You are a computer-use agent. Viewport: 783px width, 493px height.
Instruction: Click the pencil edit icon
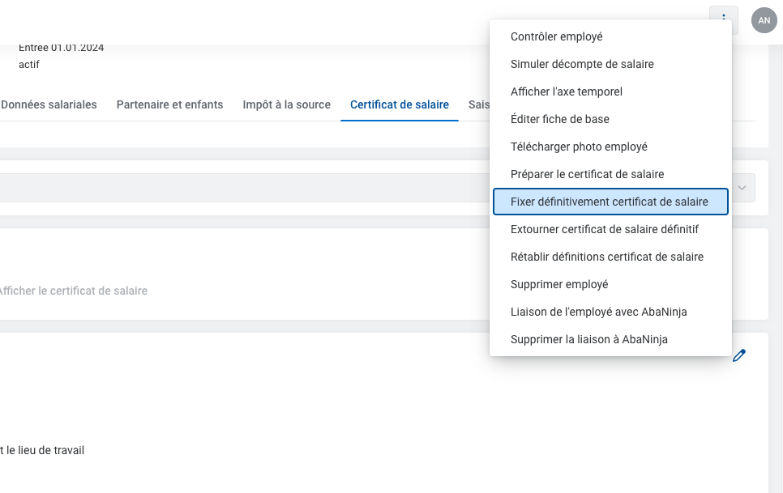[x=738, y=355]
